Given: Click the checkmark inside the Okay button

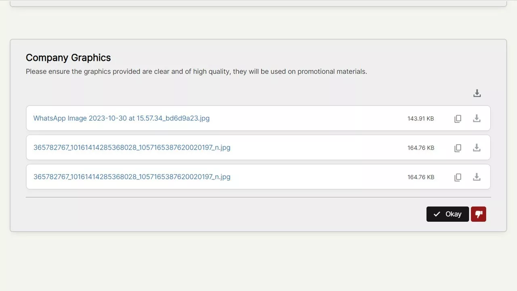Looking at the screenshot, I should tap(437, 214).
